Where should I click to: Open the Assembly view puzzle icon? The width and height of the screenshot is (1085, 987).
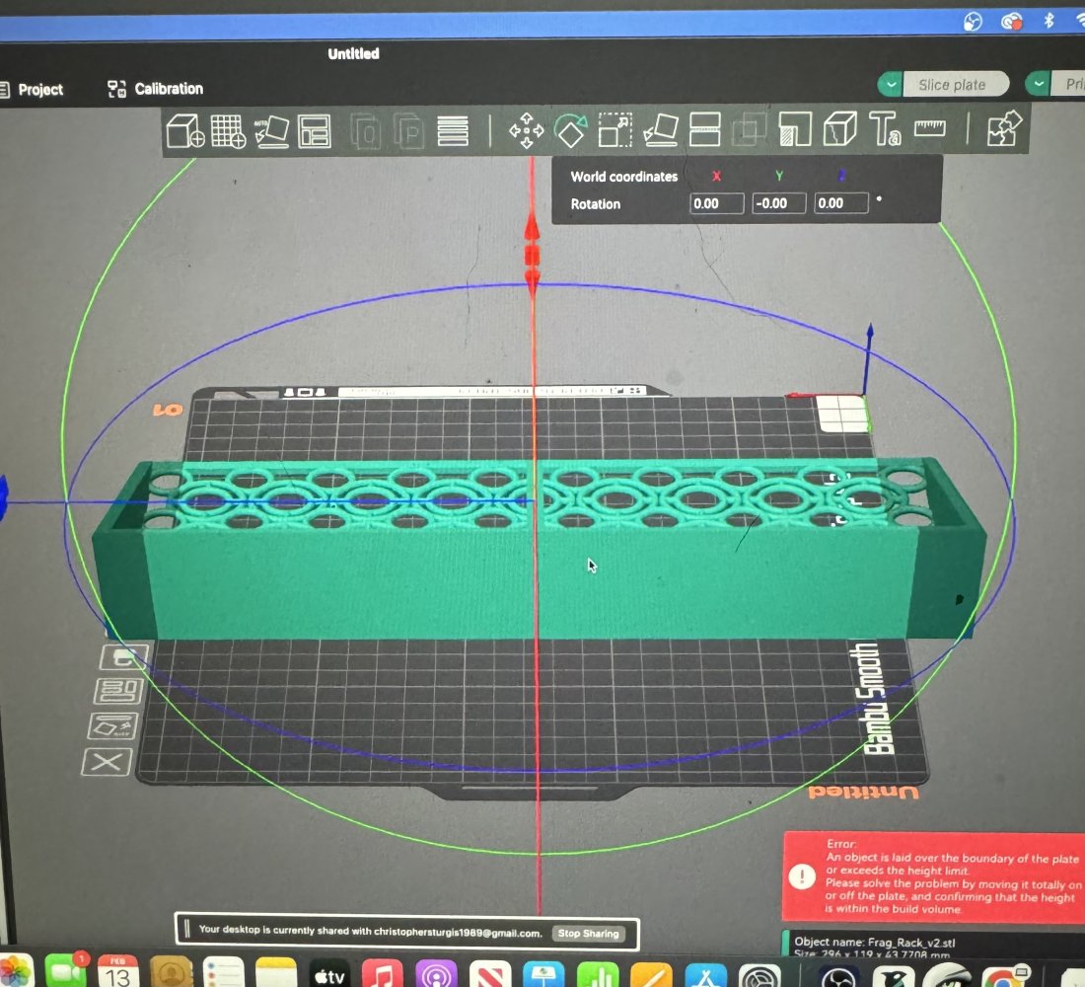[1005, 128]
